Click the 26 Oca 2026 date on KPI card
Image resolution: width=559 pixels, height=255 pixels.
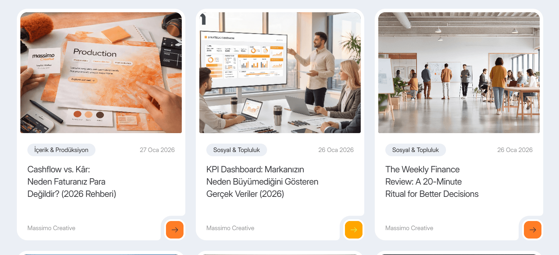pos(336,150)
